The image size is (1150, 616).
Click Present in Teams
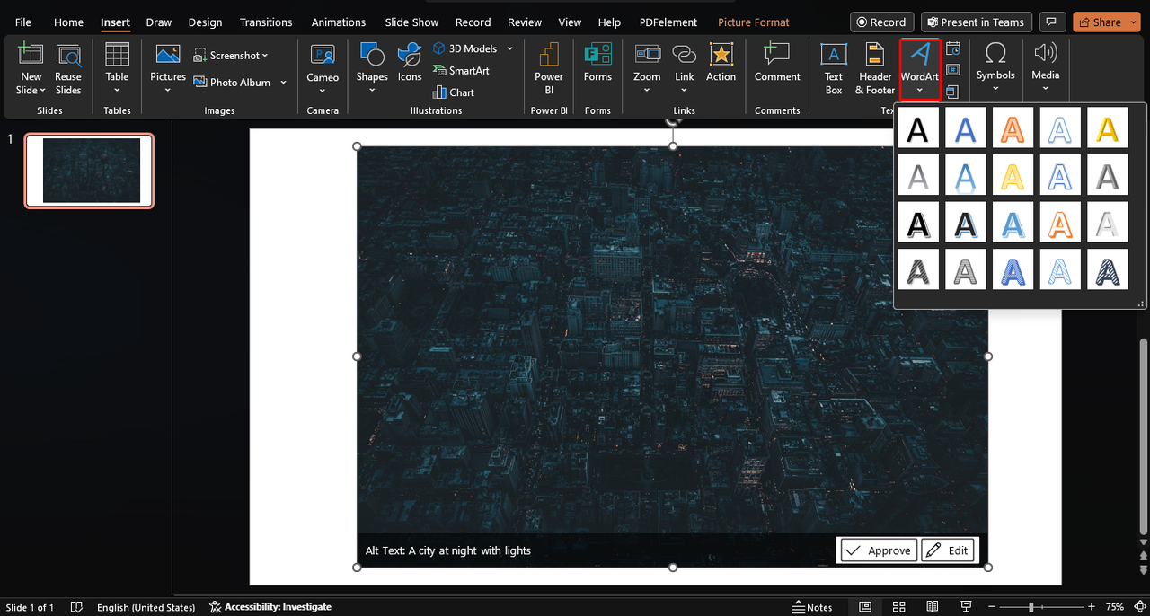[975, 22]
